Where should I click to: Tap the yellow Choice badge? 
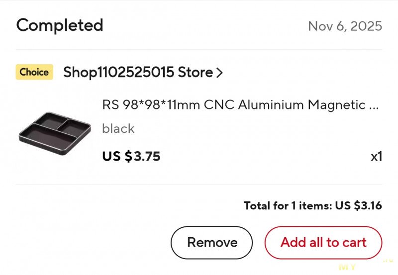pos(34,72)
